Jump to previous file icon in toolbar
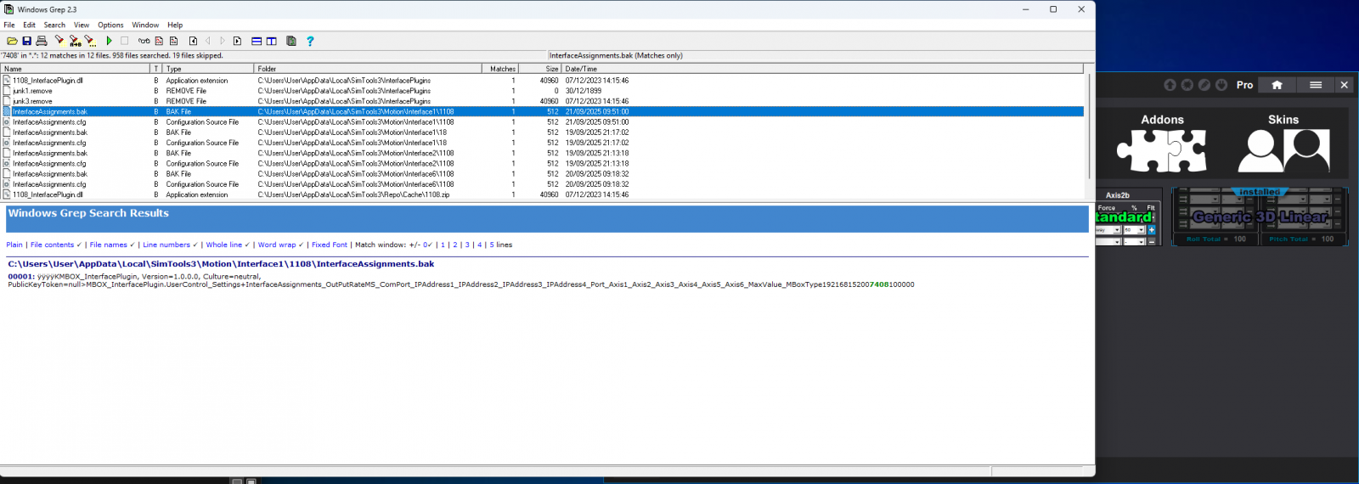The width and height of the screenshot is (1359, 484). pos(193,41)
